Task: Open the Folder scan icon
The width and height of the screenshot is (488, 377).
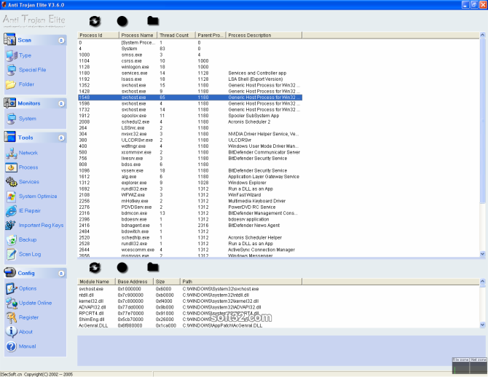Action: point(11,84)
